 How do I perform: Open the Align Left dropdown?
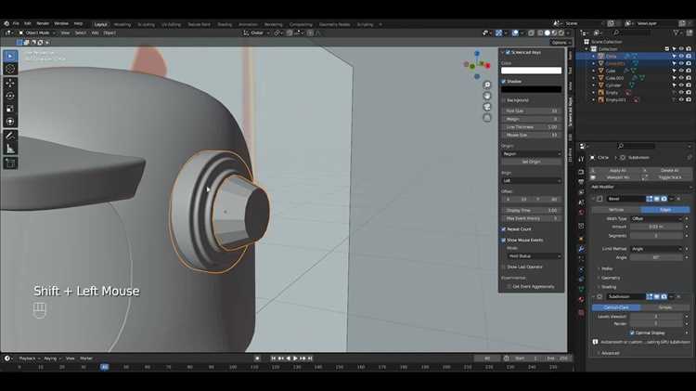tap(532, 181)
